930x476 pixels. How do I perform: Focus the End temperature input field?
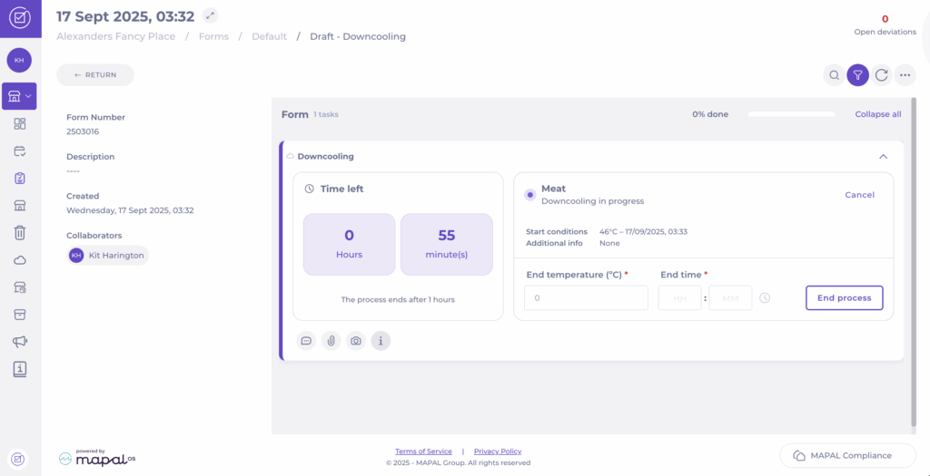click(586, 297)
